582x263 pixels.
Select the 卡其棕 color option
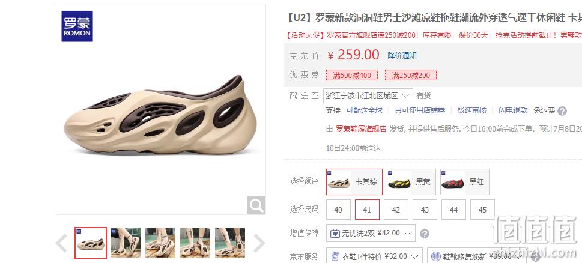[354, 182]
